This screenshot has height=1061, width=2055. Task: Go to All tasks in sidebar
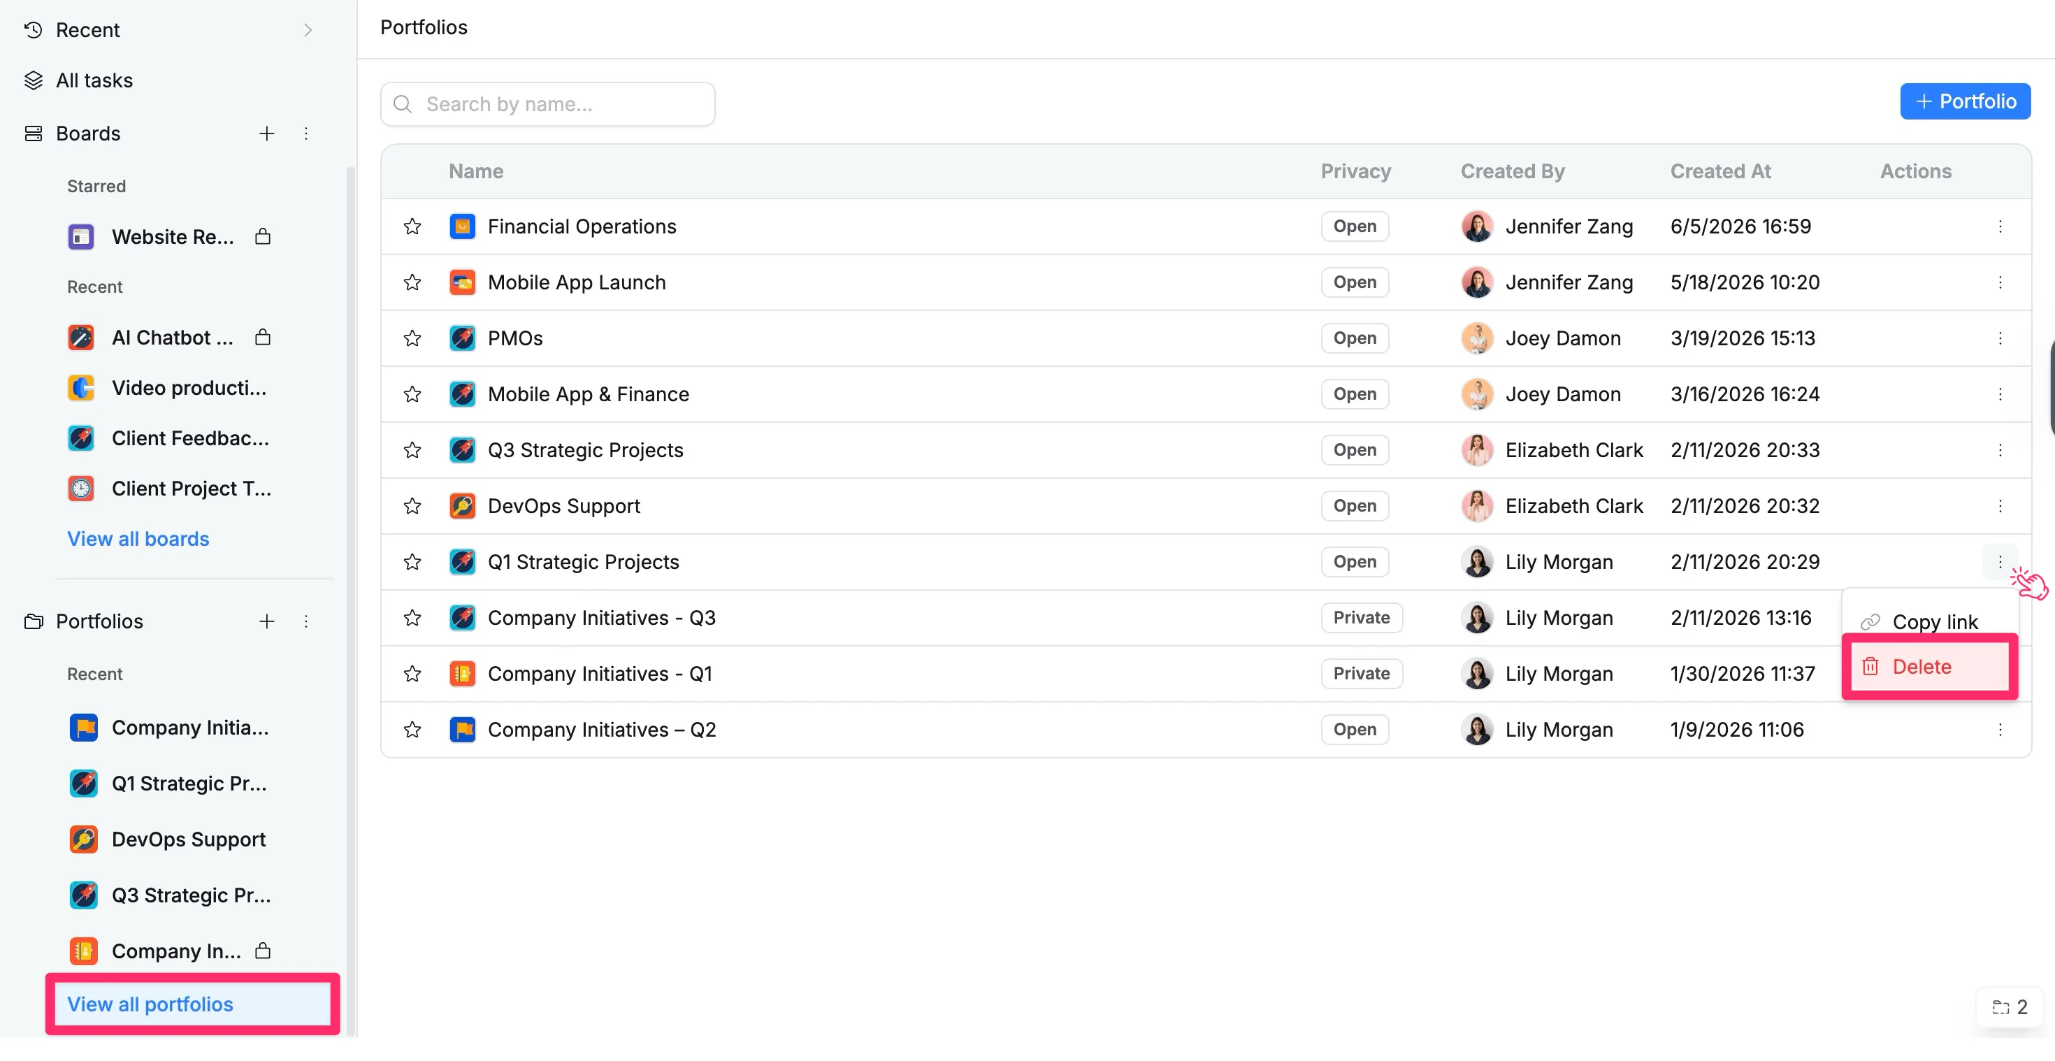pyautogui.click(x=94, y=80)
